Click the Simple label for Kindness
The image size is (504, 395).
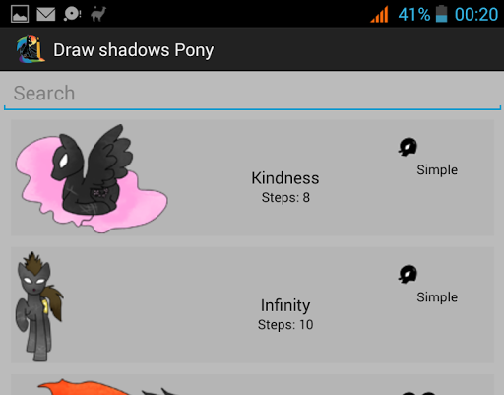pyautogui.click(x=437, y=170)
